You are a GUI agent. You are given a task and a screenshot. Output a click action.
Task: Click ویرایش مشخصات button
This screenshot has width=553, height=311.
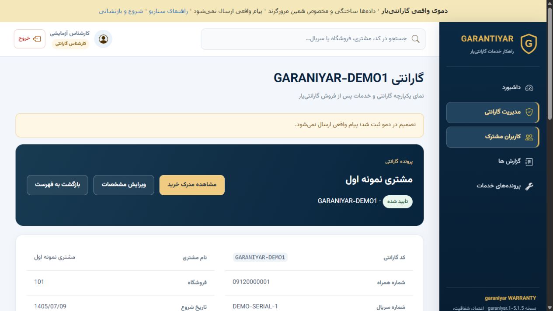coord(124,185)
